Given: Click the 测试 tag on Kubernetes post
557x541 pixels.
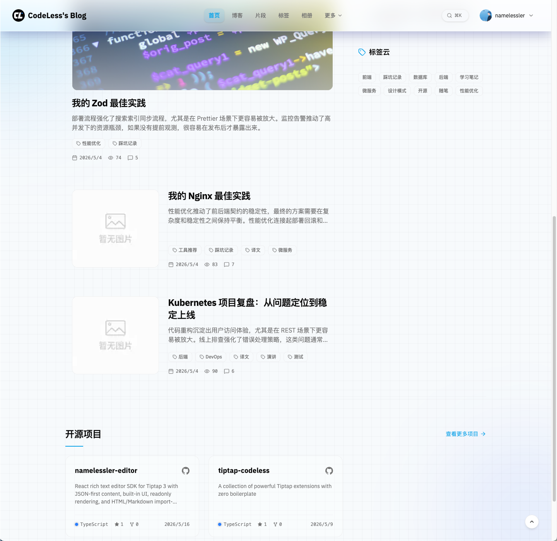Looking at the screenshot, I should [x=296, y=357].
